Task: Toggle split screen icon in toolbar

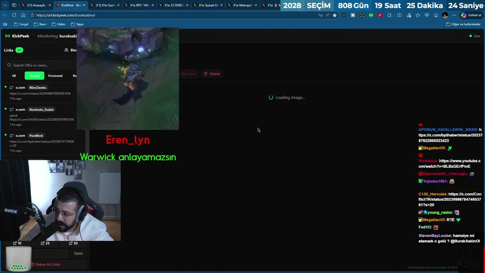Action: [x=399, y=15]
